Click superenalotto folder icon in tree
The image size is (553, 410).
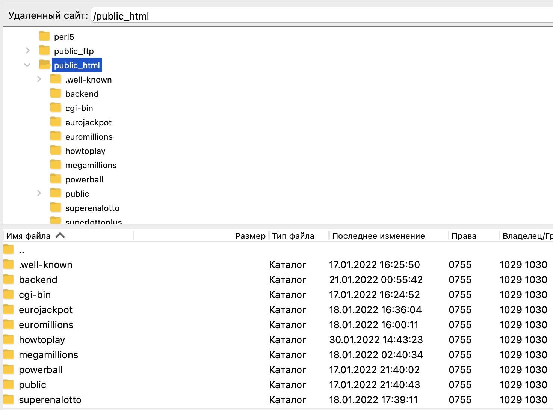56,207
